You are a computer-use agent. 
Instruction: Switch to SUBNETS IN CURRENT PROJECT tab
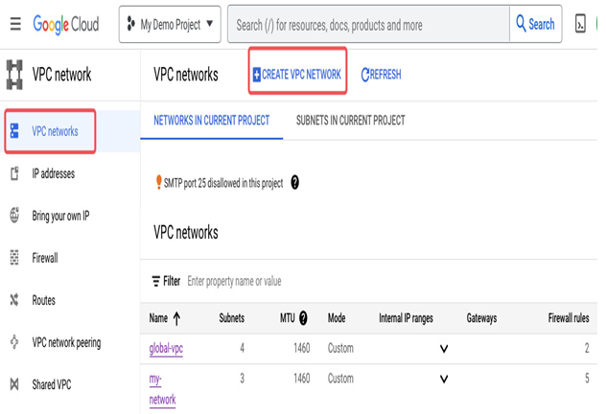tap(350, 121)
